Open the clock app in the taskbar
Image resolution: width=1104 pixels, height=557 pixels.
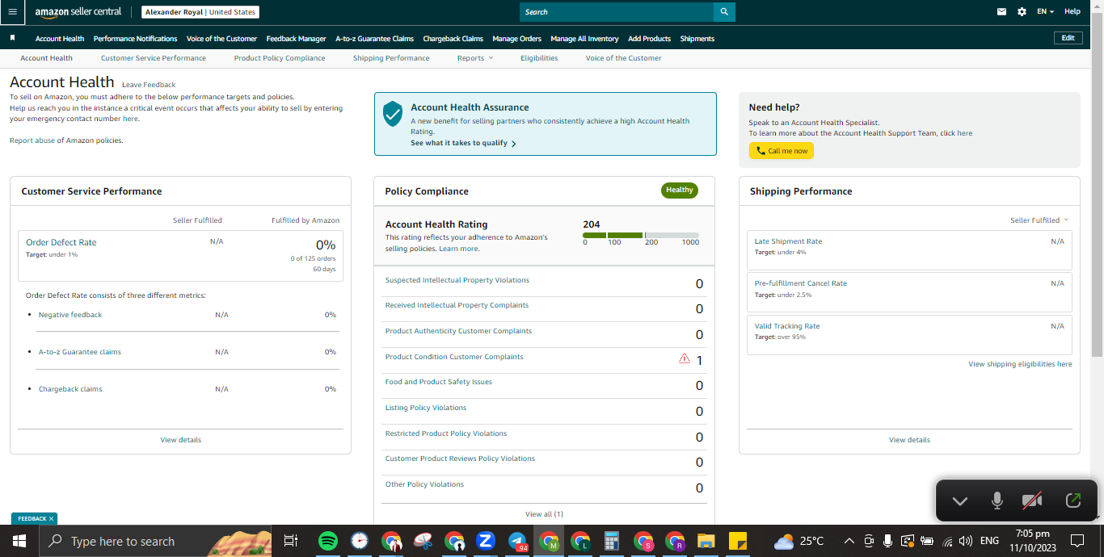360,541
